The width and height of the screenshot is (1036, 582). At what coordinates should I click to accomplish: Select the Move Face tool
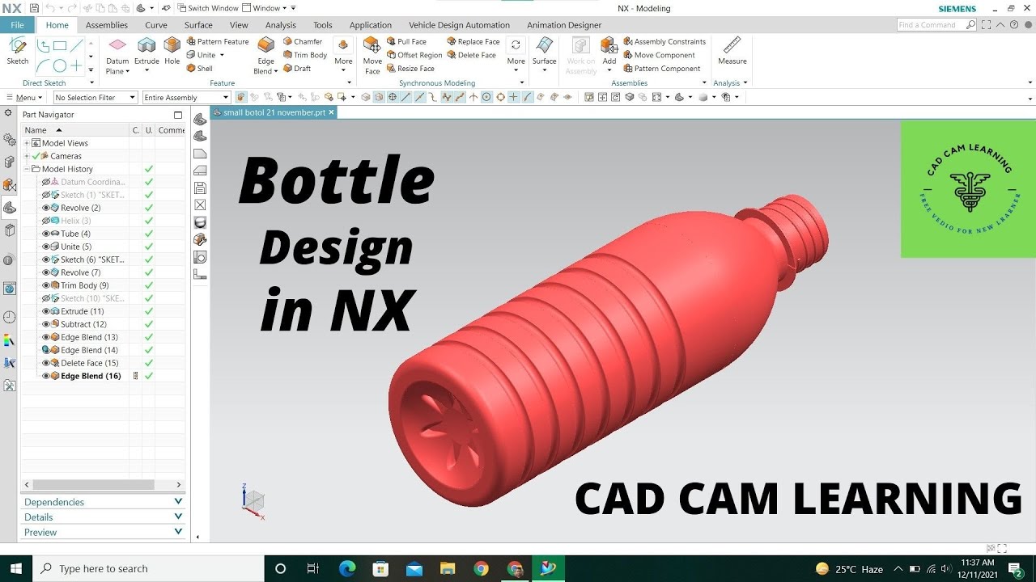372,55
